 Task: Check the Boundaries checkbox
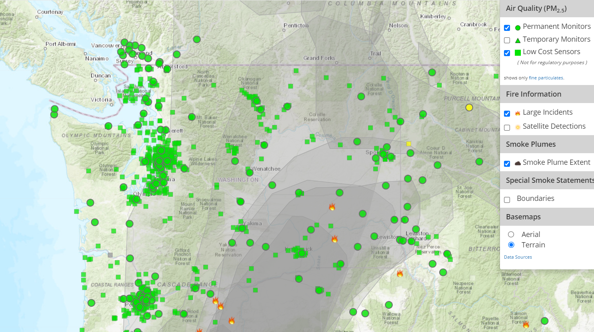coord(507,199)
